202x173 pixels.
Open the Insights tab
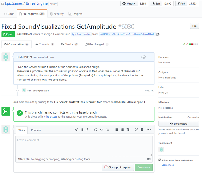point(75,14)
